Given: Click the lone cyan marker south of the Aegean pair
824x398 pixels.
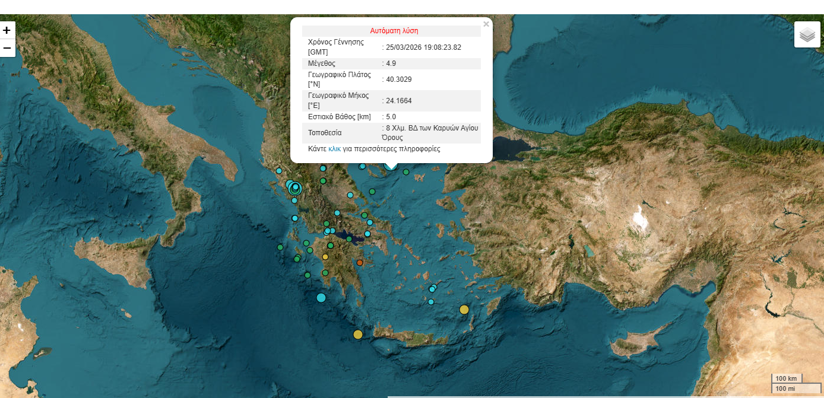Looking at the screenshot, I should (431, 302).
